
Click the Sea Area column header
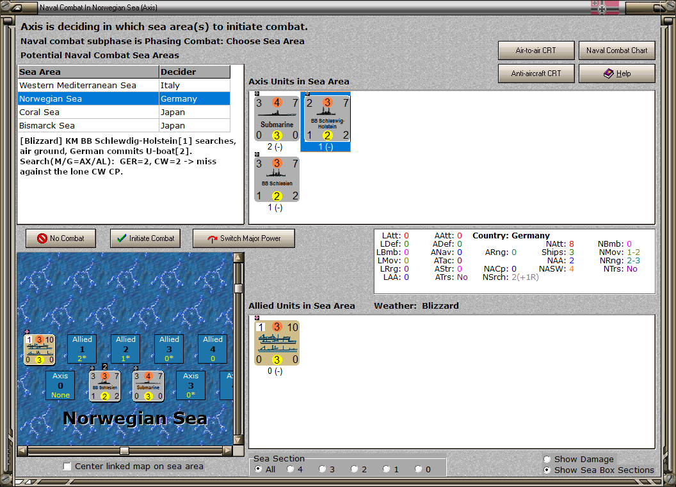[88, 72]
